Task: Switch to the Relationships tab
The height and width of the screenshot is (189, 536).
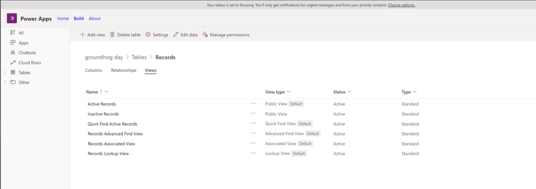Action: (124, 70)
